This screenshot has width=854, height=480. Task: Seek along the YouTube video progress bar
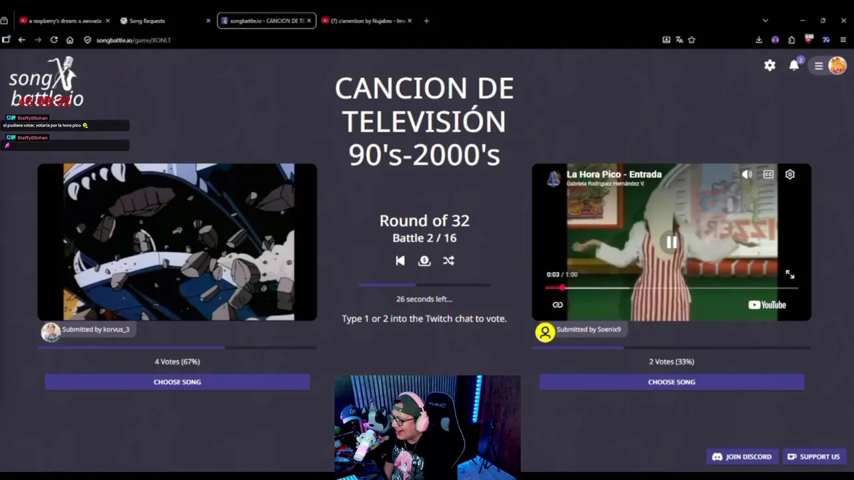(x=671, y=287)
